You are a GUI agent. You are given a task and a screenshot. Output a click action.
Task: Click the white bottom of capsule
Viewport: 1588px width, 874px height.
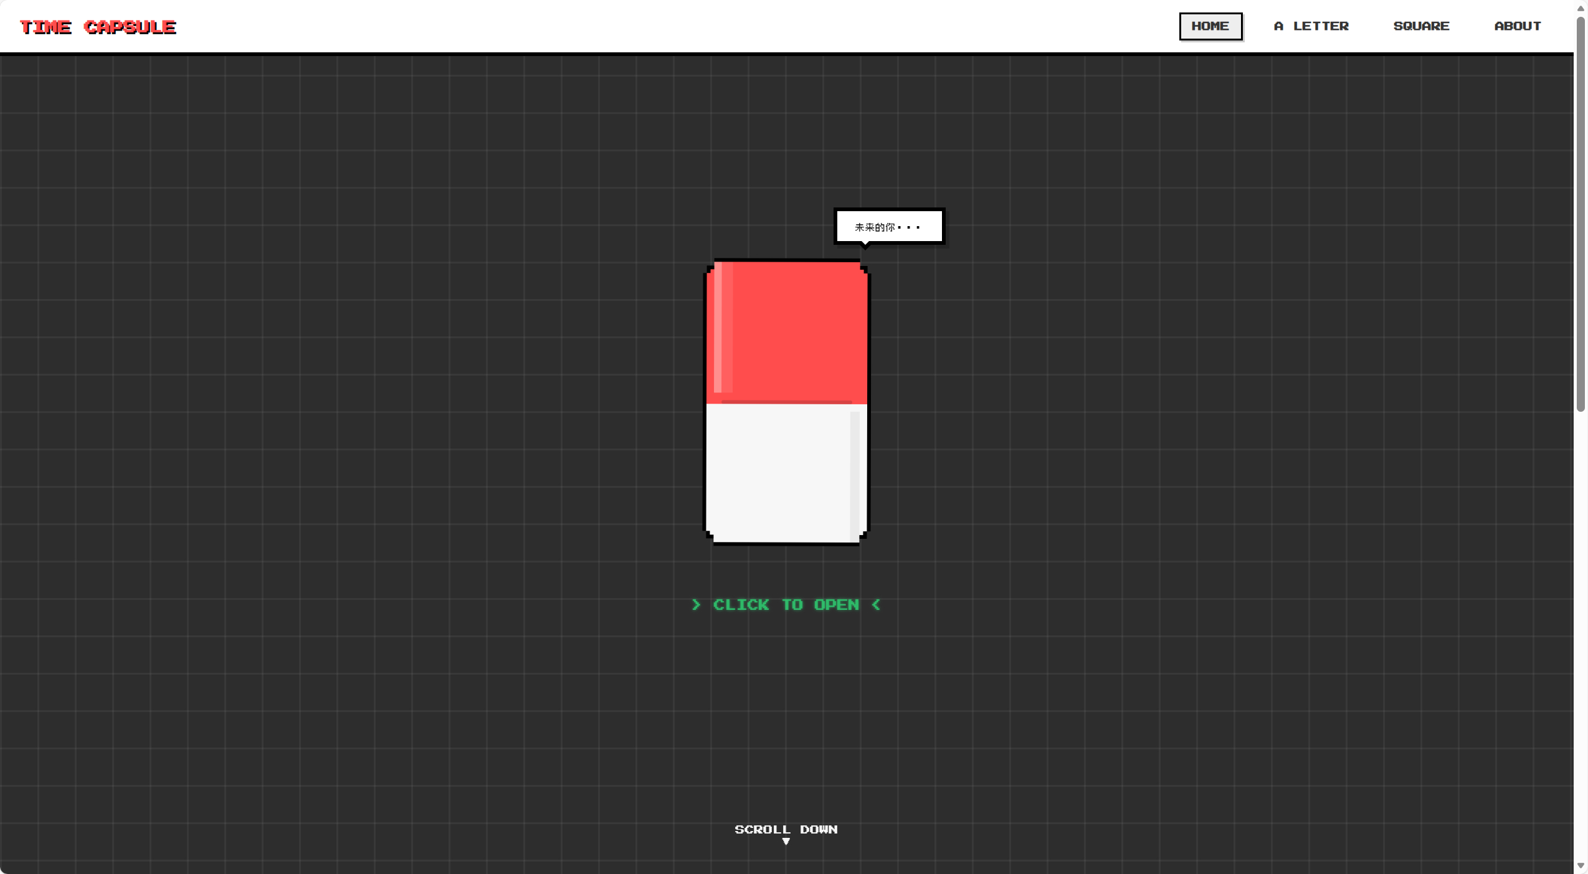pos(779,473)
